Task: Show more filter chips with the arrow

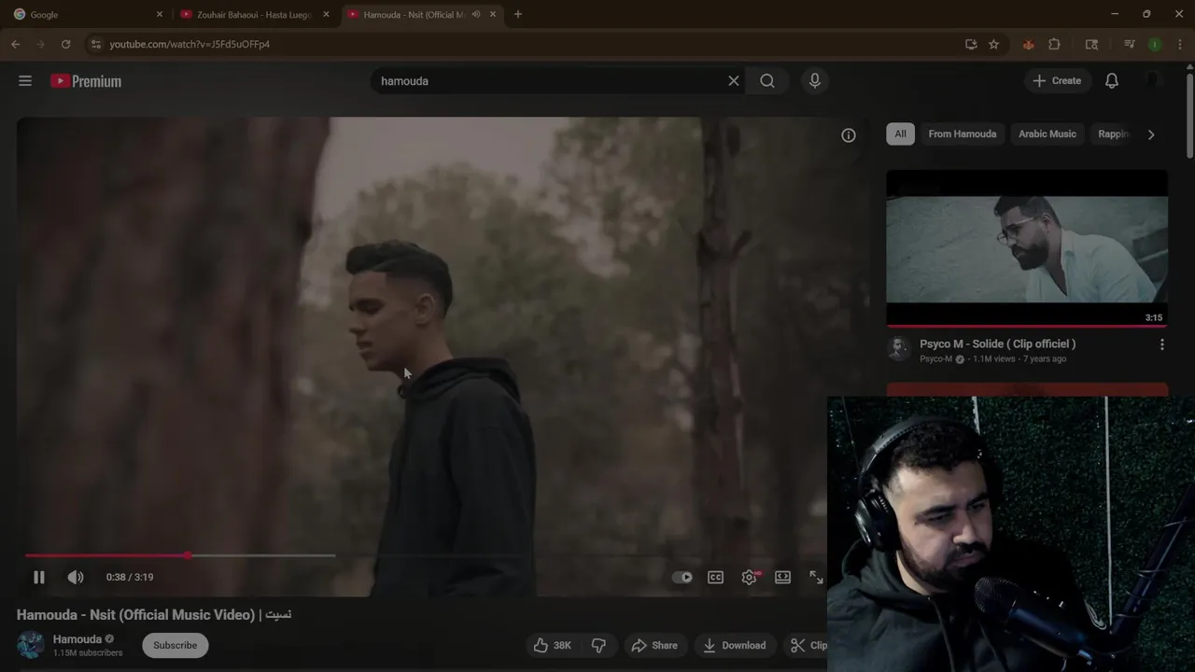Action: tap(1151, 134)
